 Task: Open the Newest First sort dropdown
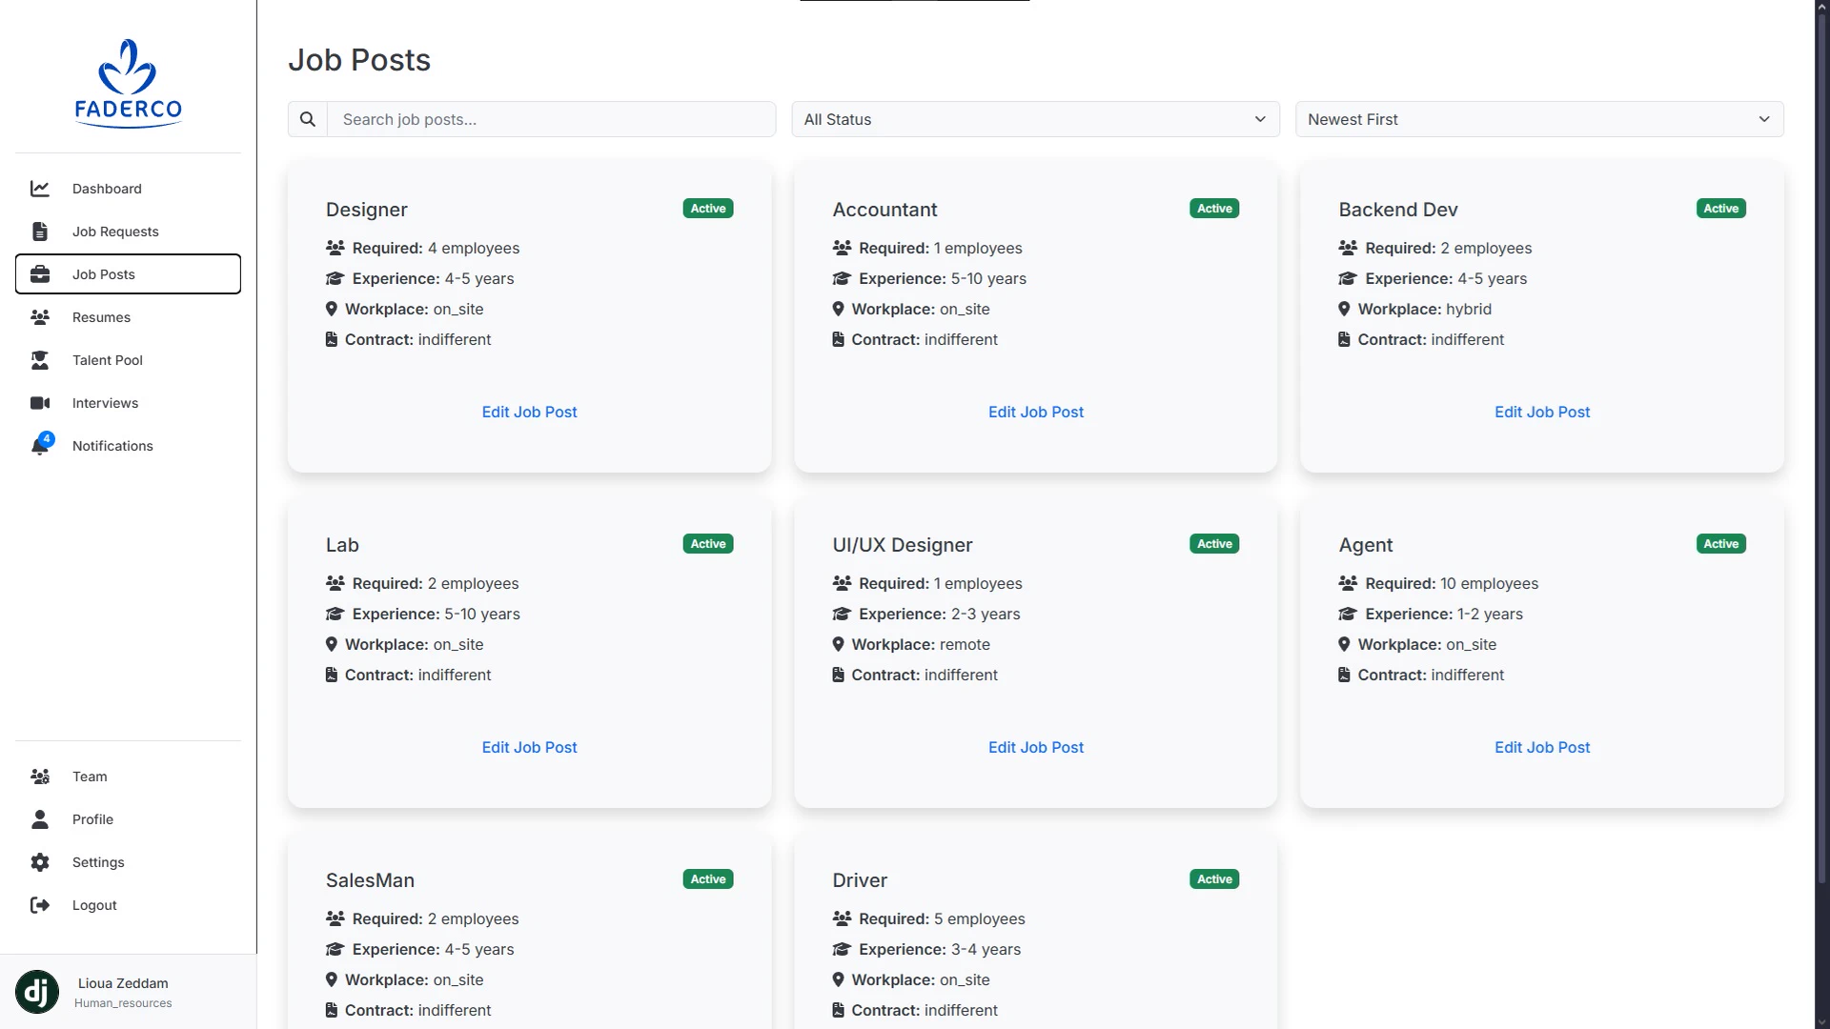pos(1539,119)
